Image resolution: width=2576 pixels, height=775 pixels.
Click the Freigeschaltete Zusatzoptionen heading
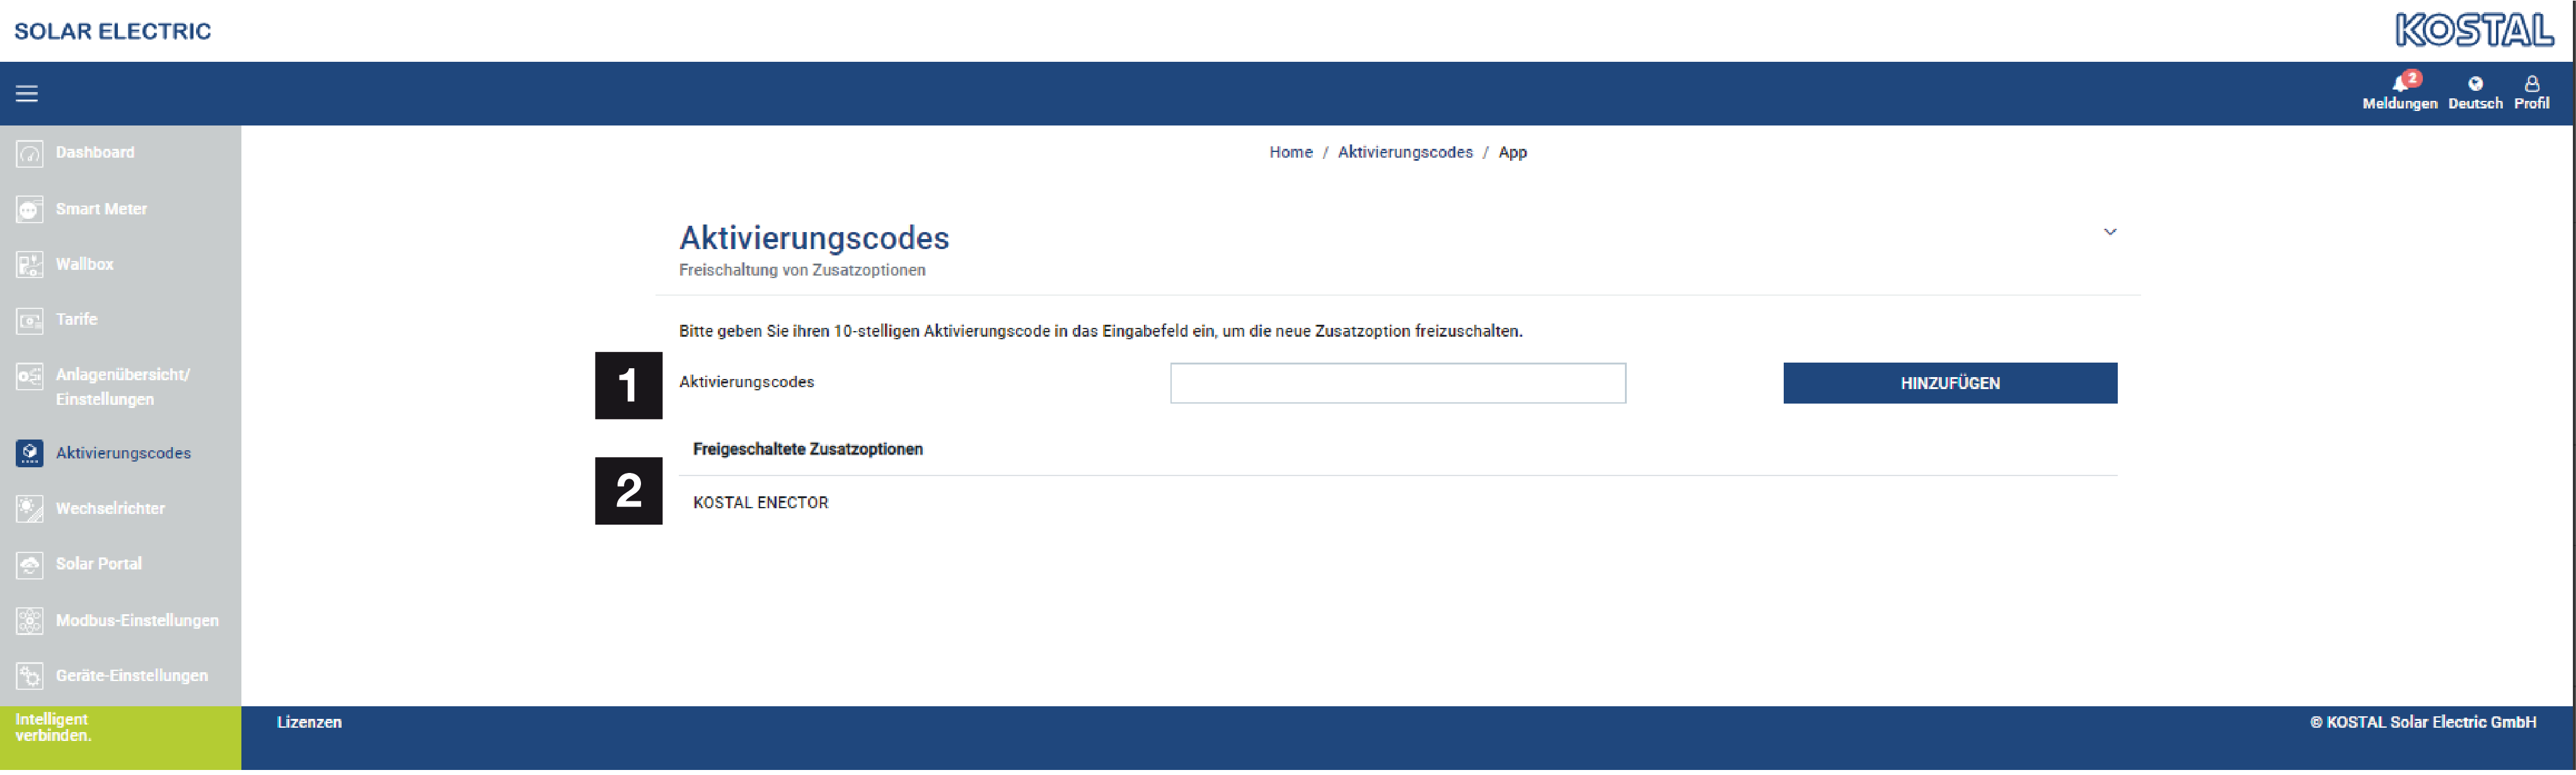click(x=807, y=451)
